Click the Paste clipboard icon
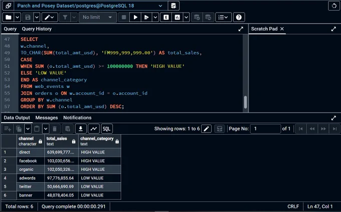 pyautogui.click(x=37, y=129)
